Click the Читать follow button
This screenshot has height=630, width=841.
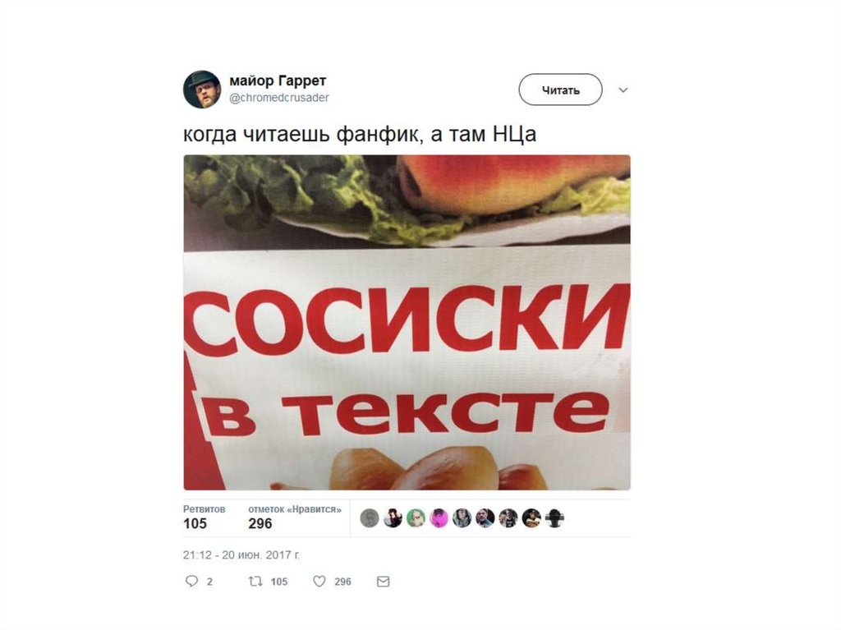560,90
